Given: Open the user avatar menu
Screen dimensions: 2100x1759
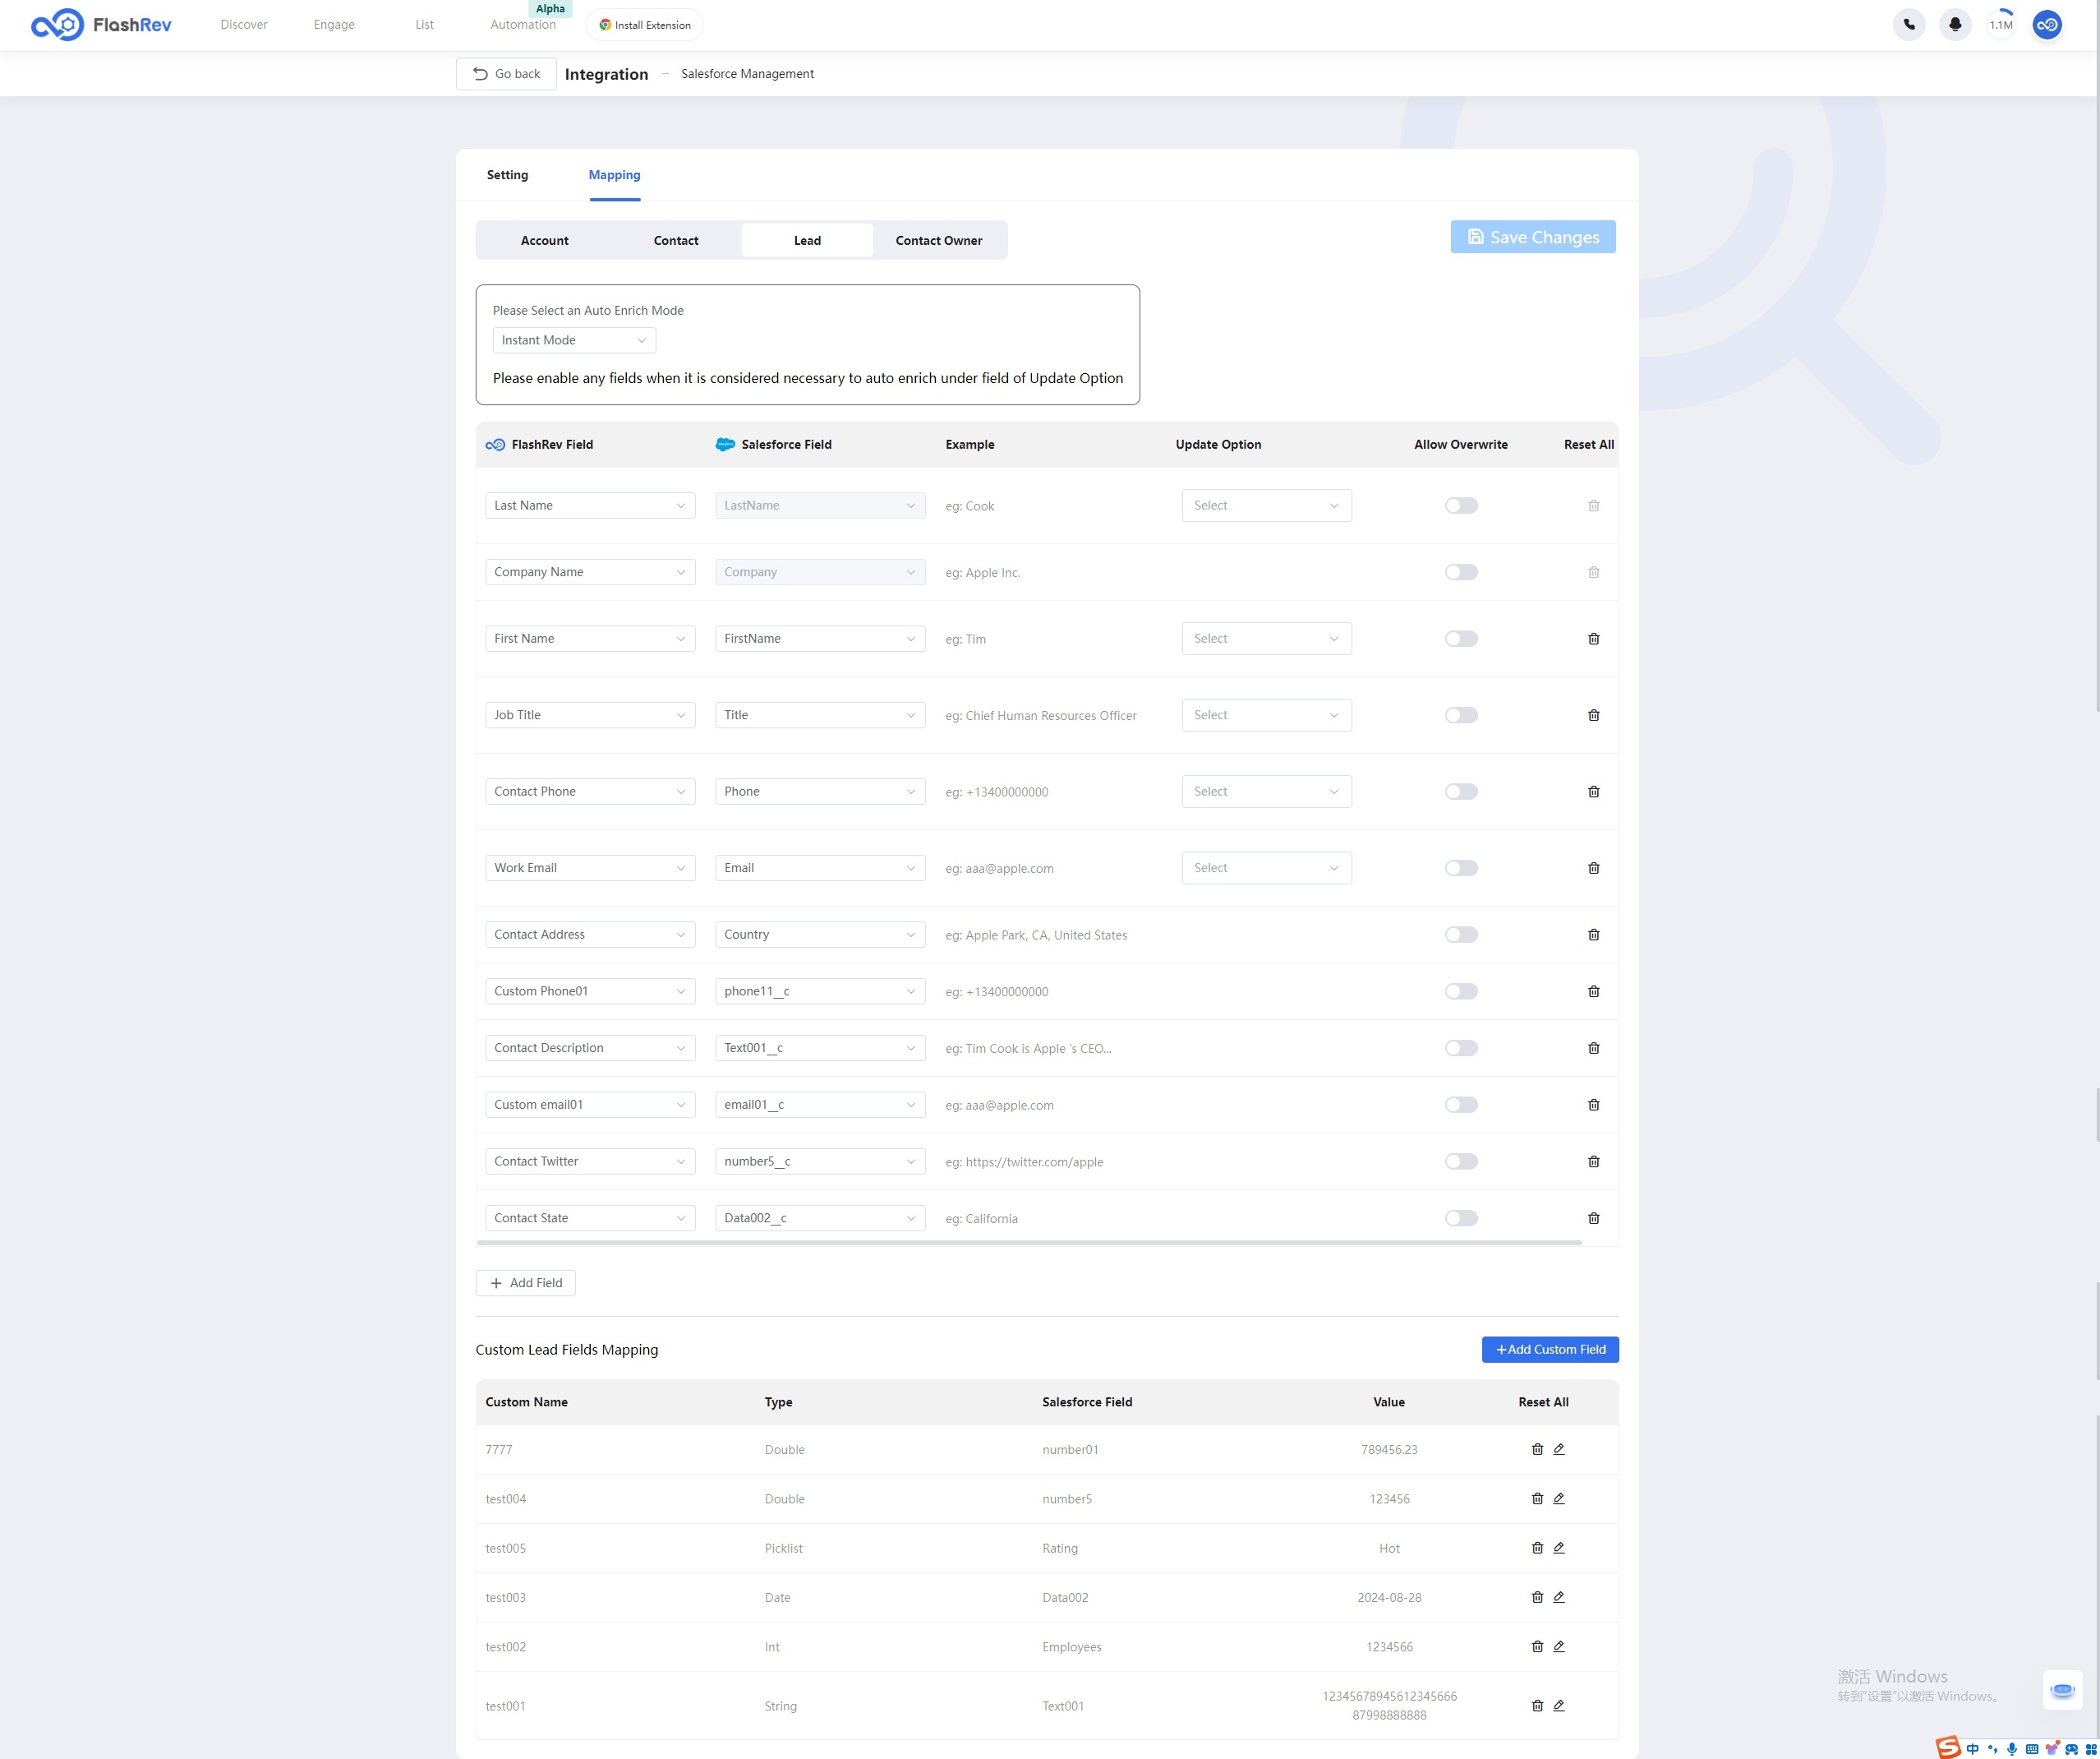Looking at the screenshot, I should 2047,25.
